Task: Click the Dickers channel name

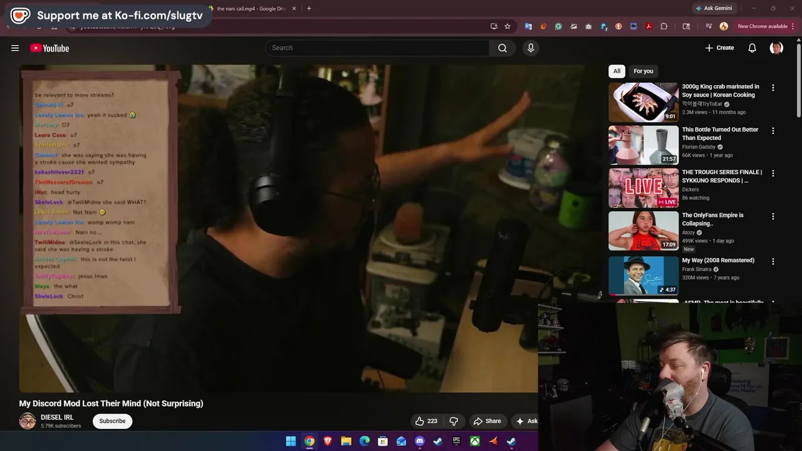Action: 690,189
